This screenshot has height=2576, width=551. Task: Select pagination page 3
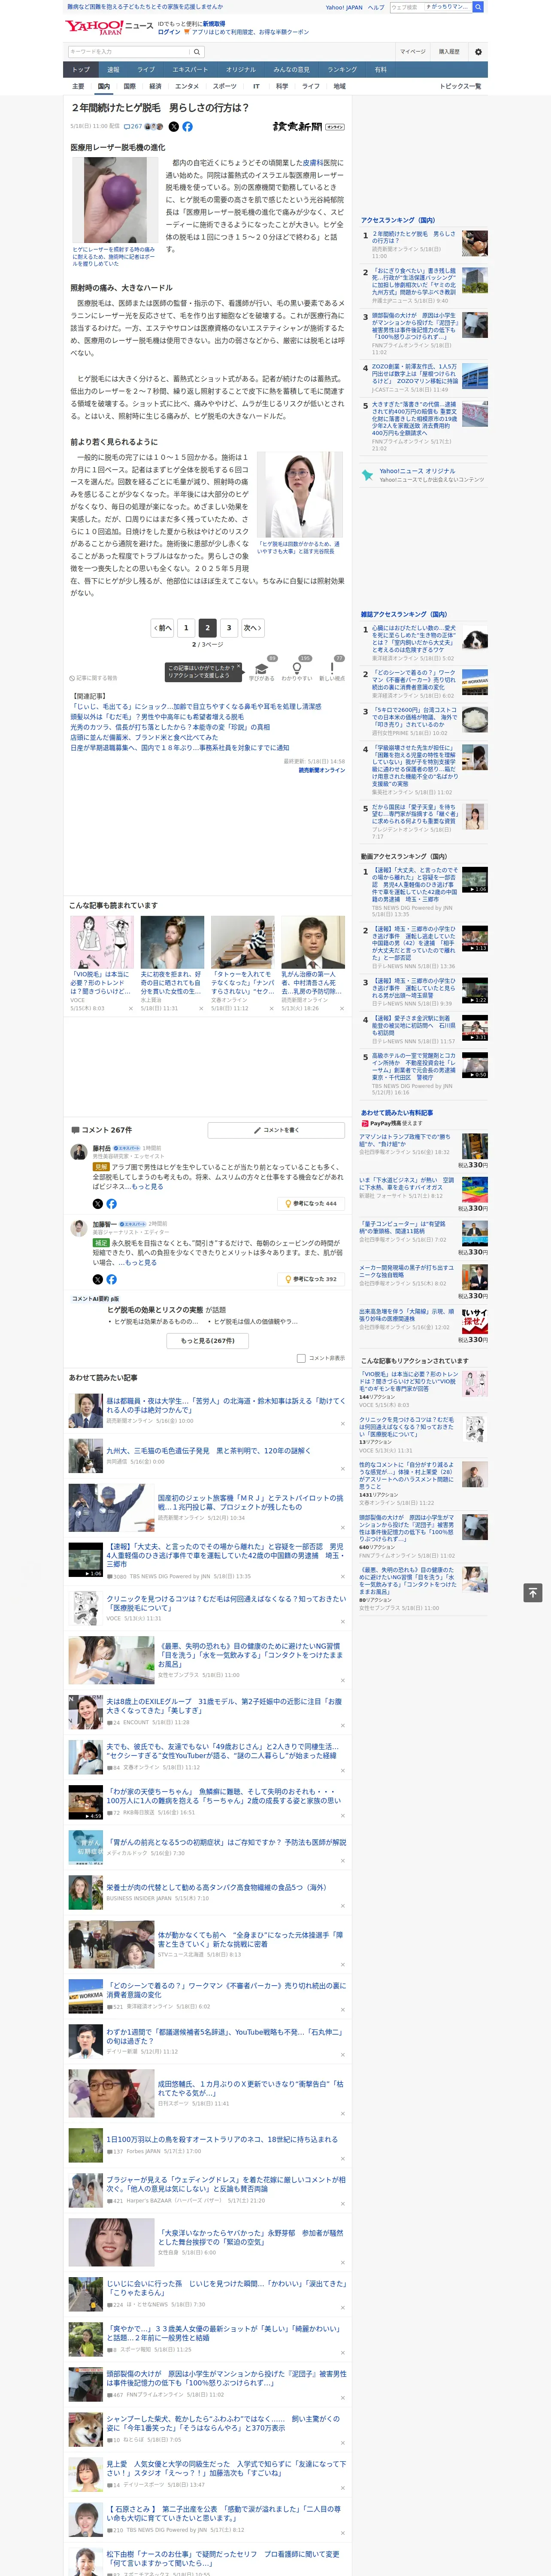229,628
